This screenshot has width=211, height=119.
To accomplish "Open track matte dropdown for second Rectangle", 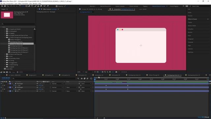I will pos(72,87).
